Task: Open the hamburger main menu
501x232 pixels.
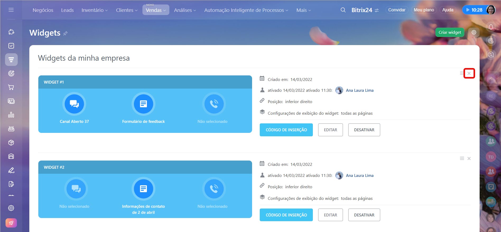Action: pos(11,10)
